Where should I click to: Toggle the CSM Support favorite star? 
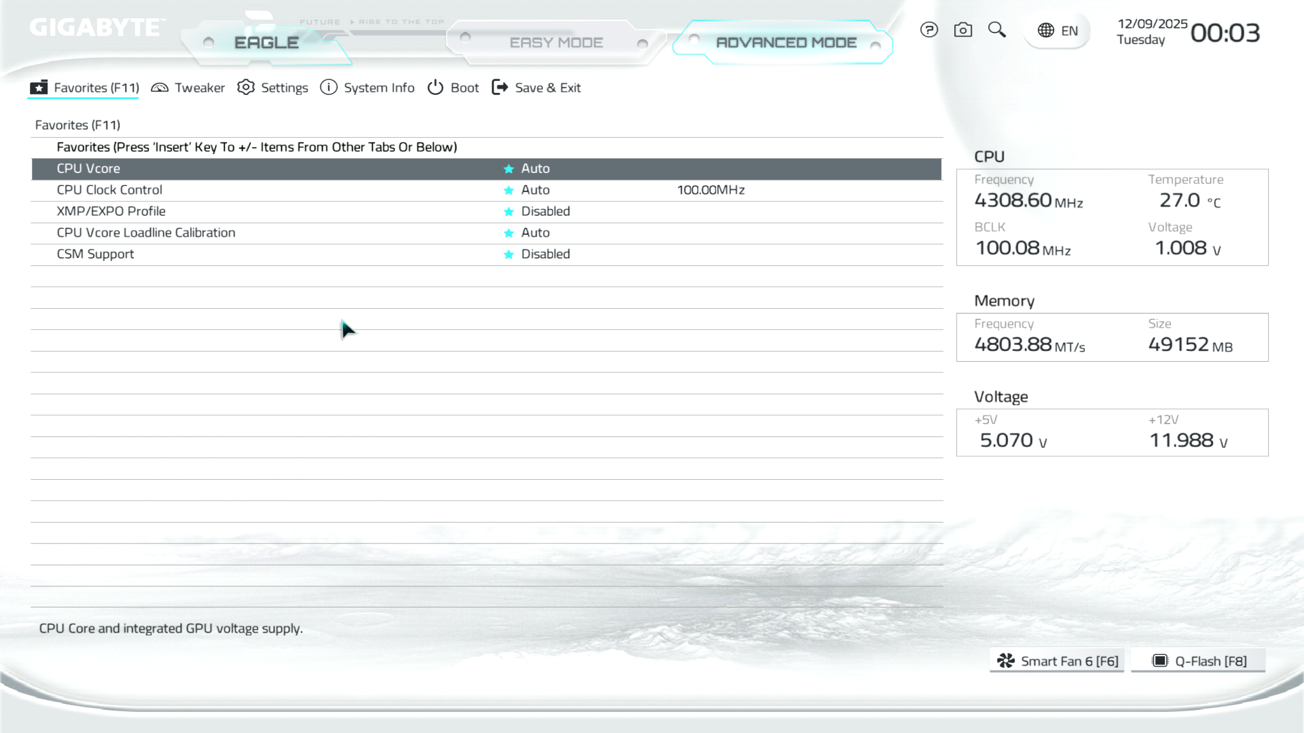[x=509, y=255]
